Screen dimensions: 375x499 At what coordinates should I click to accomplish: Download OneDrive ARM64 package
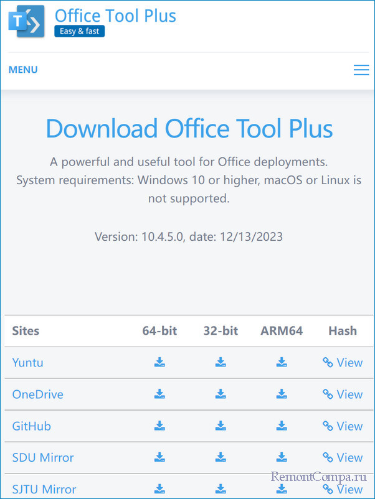tap(282, 394)
